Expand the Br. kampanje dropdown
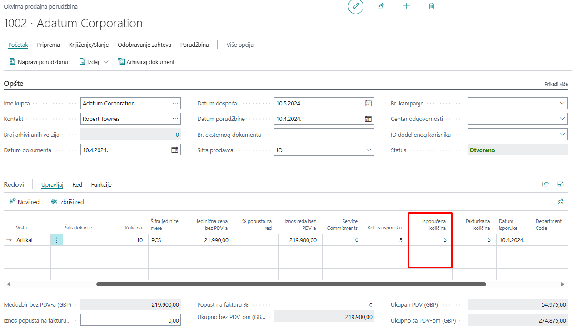The height and width of the screenshot is (334, 572). point(562,104)
